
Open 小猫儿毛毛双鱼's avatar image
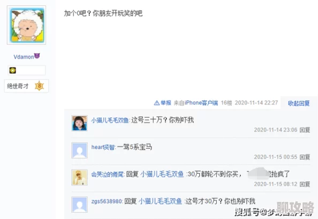79,123
